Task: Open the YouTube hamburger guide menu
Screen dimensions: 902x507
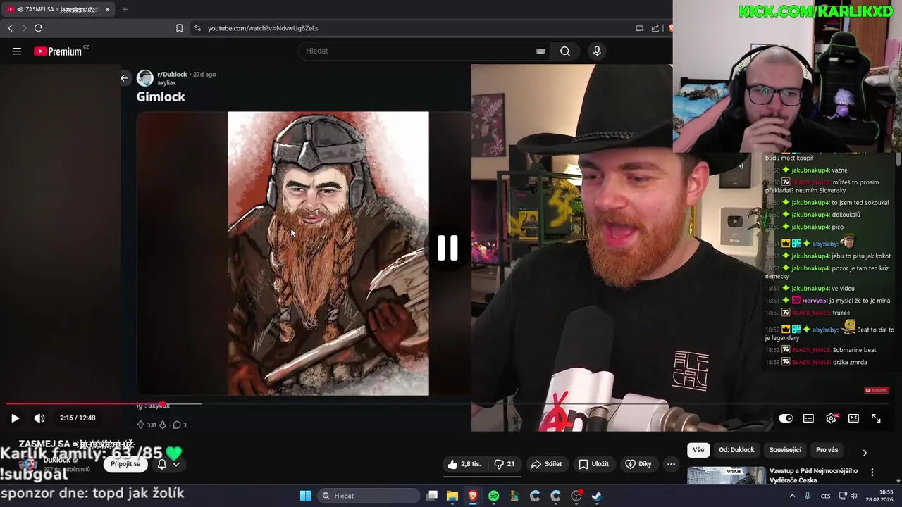Action: (17, 51)
